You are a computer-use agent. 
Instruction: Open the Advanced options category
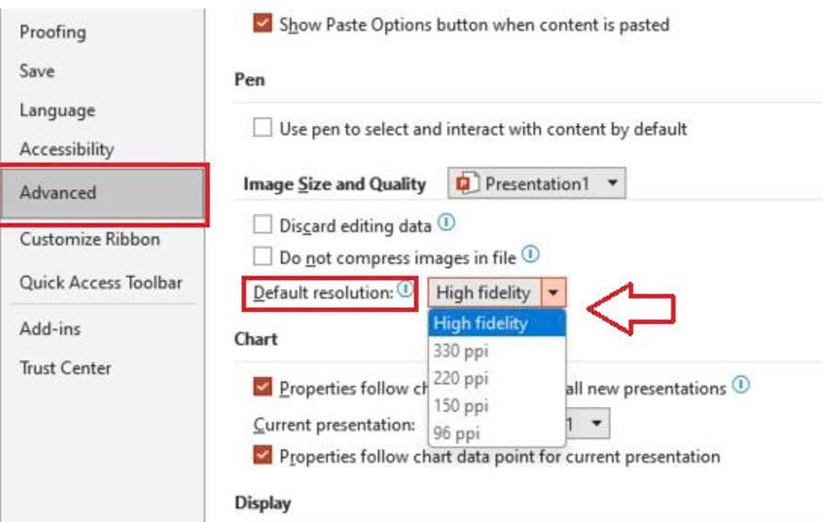[103, 193]
